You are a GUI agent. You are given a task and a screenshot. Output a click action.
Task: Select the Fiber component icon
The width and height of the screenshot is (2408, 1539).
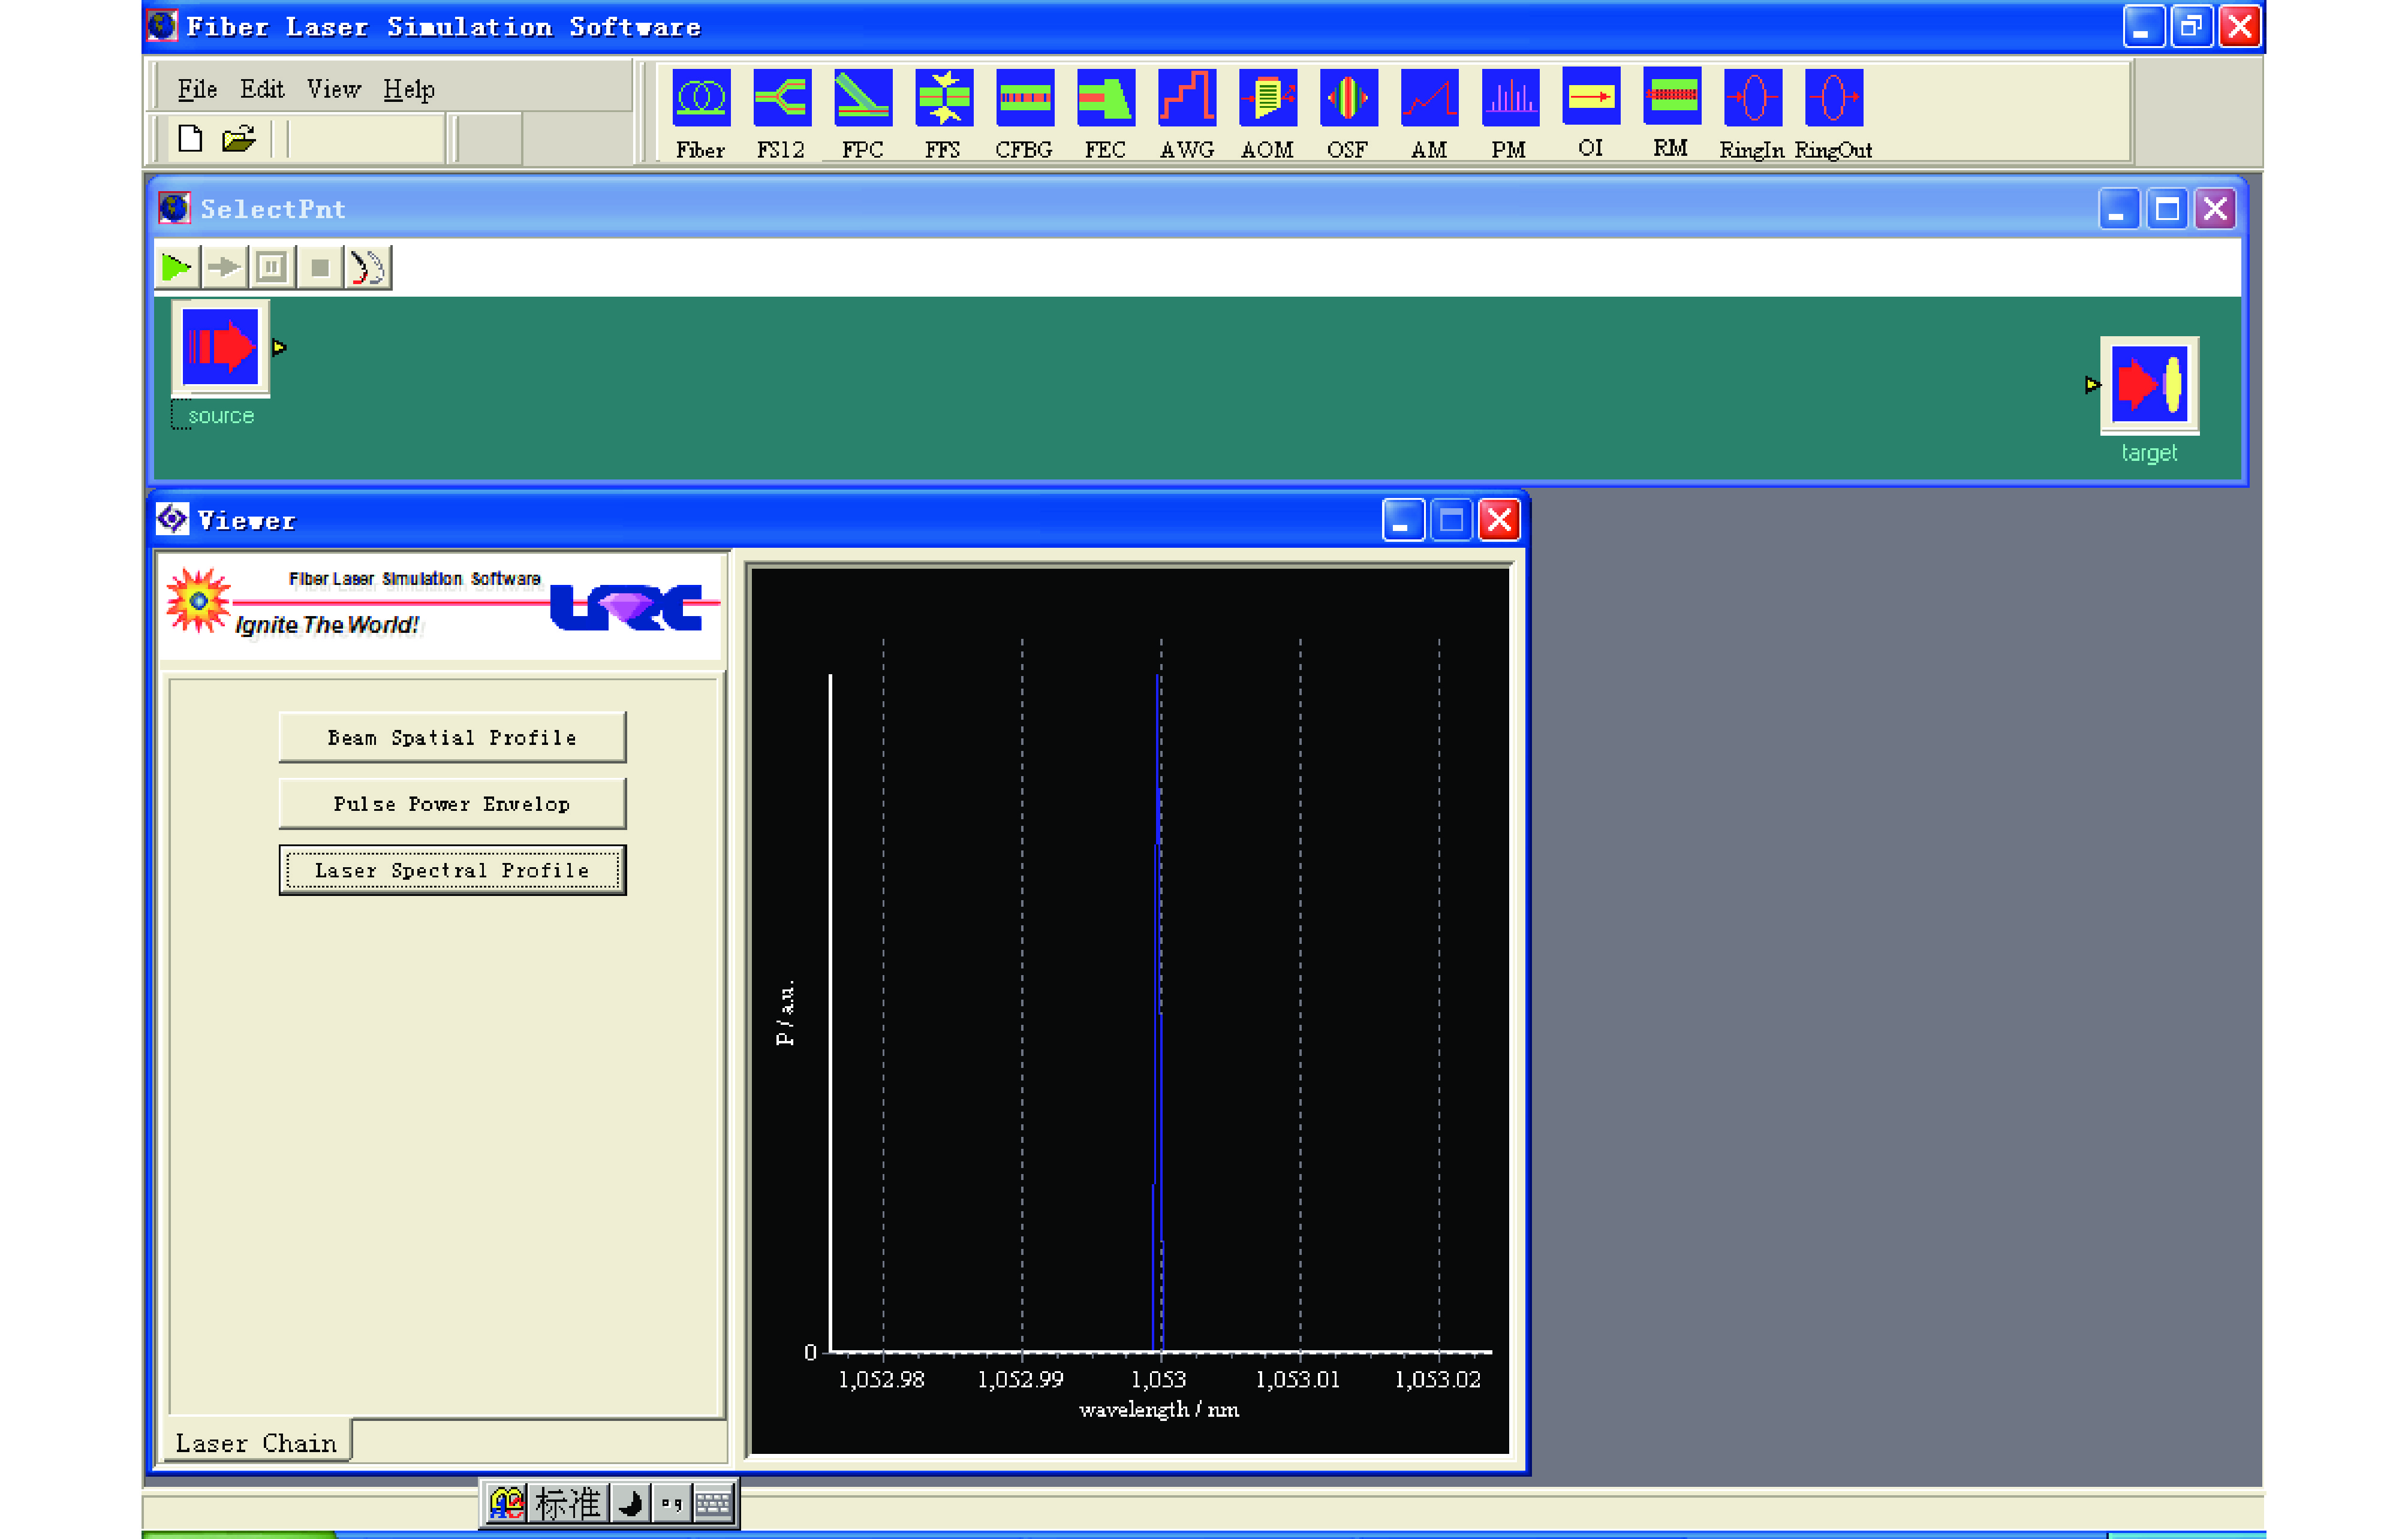pos(701,98)
